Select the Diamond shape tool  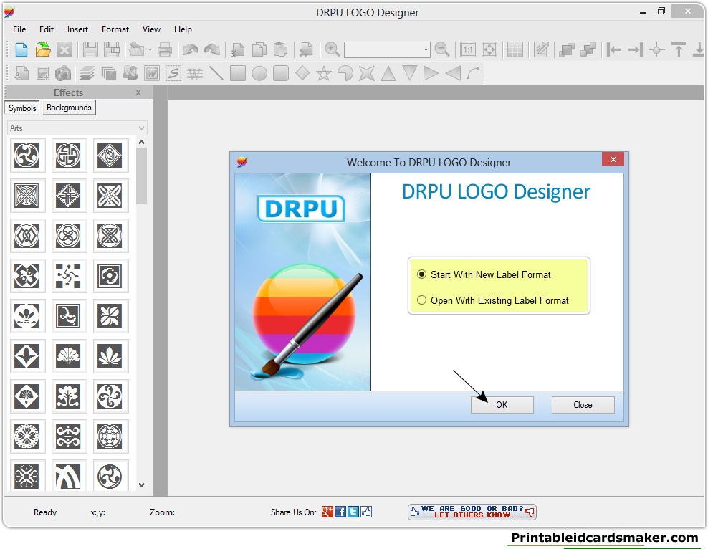pos(302,73)
